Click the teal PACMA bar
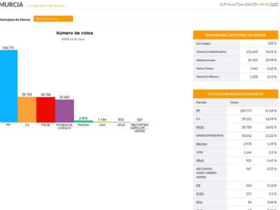The width and height of the screenshot is (280, 210). coord(84,122)
